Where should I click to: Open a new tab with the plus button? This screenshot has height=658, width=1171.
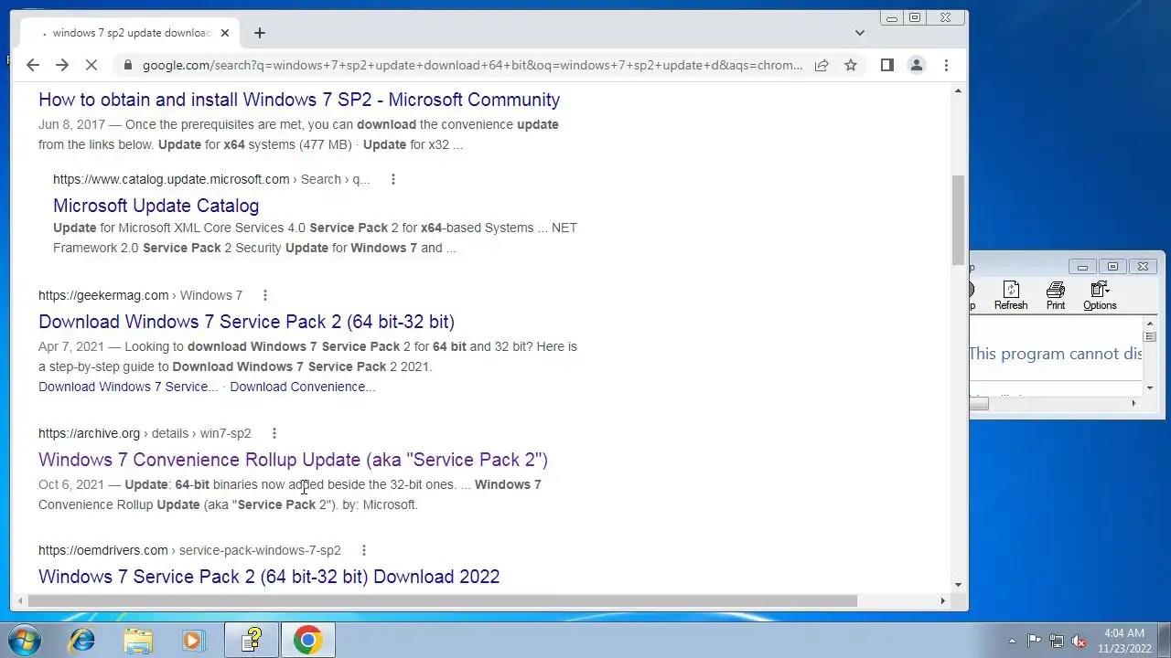(260, 33)
